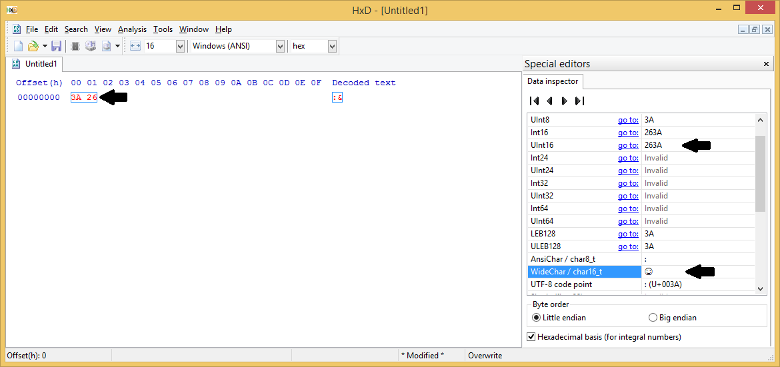The width and height of the screenshot is (780, 367).
Task: Open the bytes per row dropdown showing 16
Action: click(x=181, y=46)
